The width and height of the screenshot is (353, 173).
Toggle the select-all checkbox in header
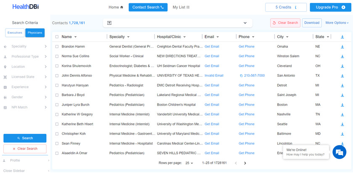pos(57,37)
